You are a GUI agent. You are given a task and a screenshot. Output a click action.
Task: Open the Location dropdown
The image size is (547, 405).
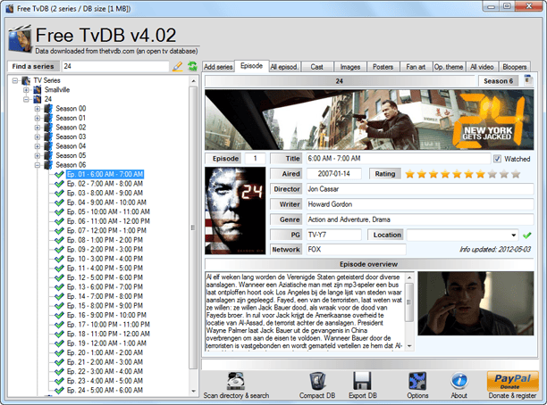pos(514,235)
